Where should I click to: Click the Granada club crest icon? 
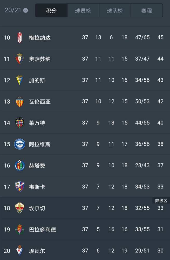pos(19,37)
